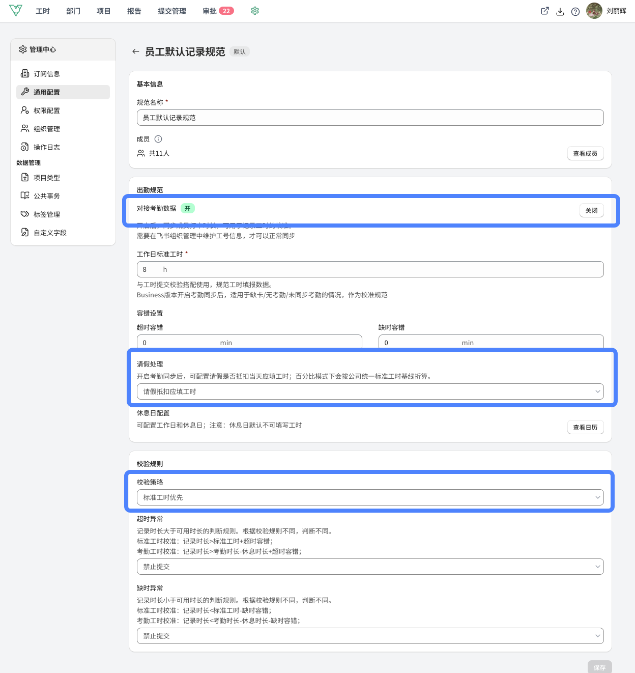Click the 超时容错 minutes input
Screen dimensions: 635x673
pyautogui.click(x=249, y=342)
